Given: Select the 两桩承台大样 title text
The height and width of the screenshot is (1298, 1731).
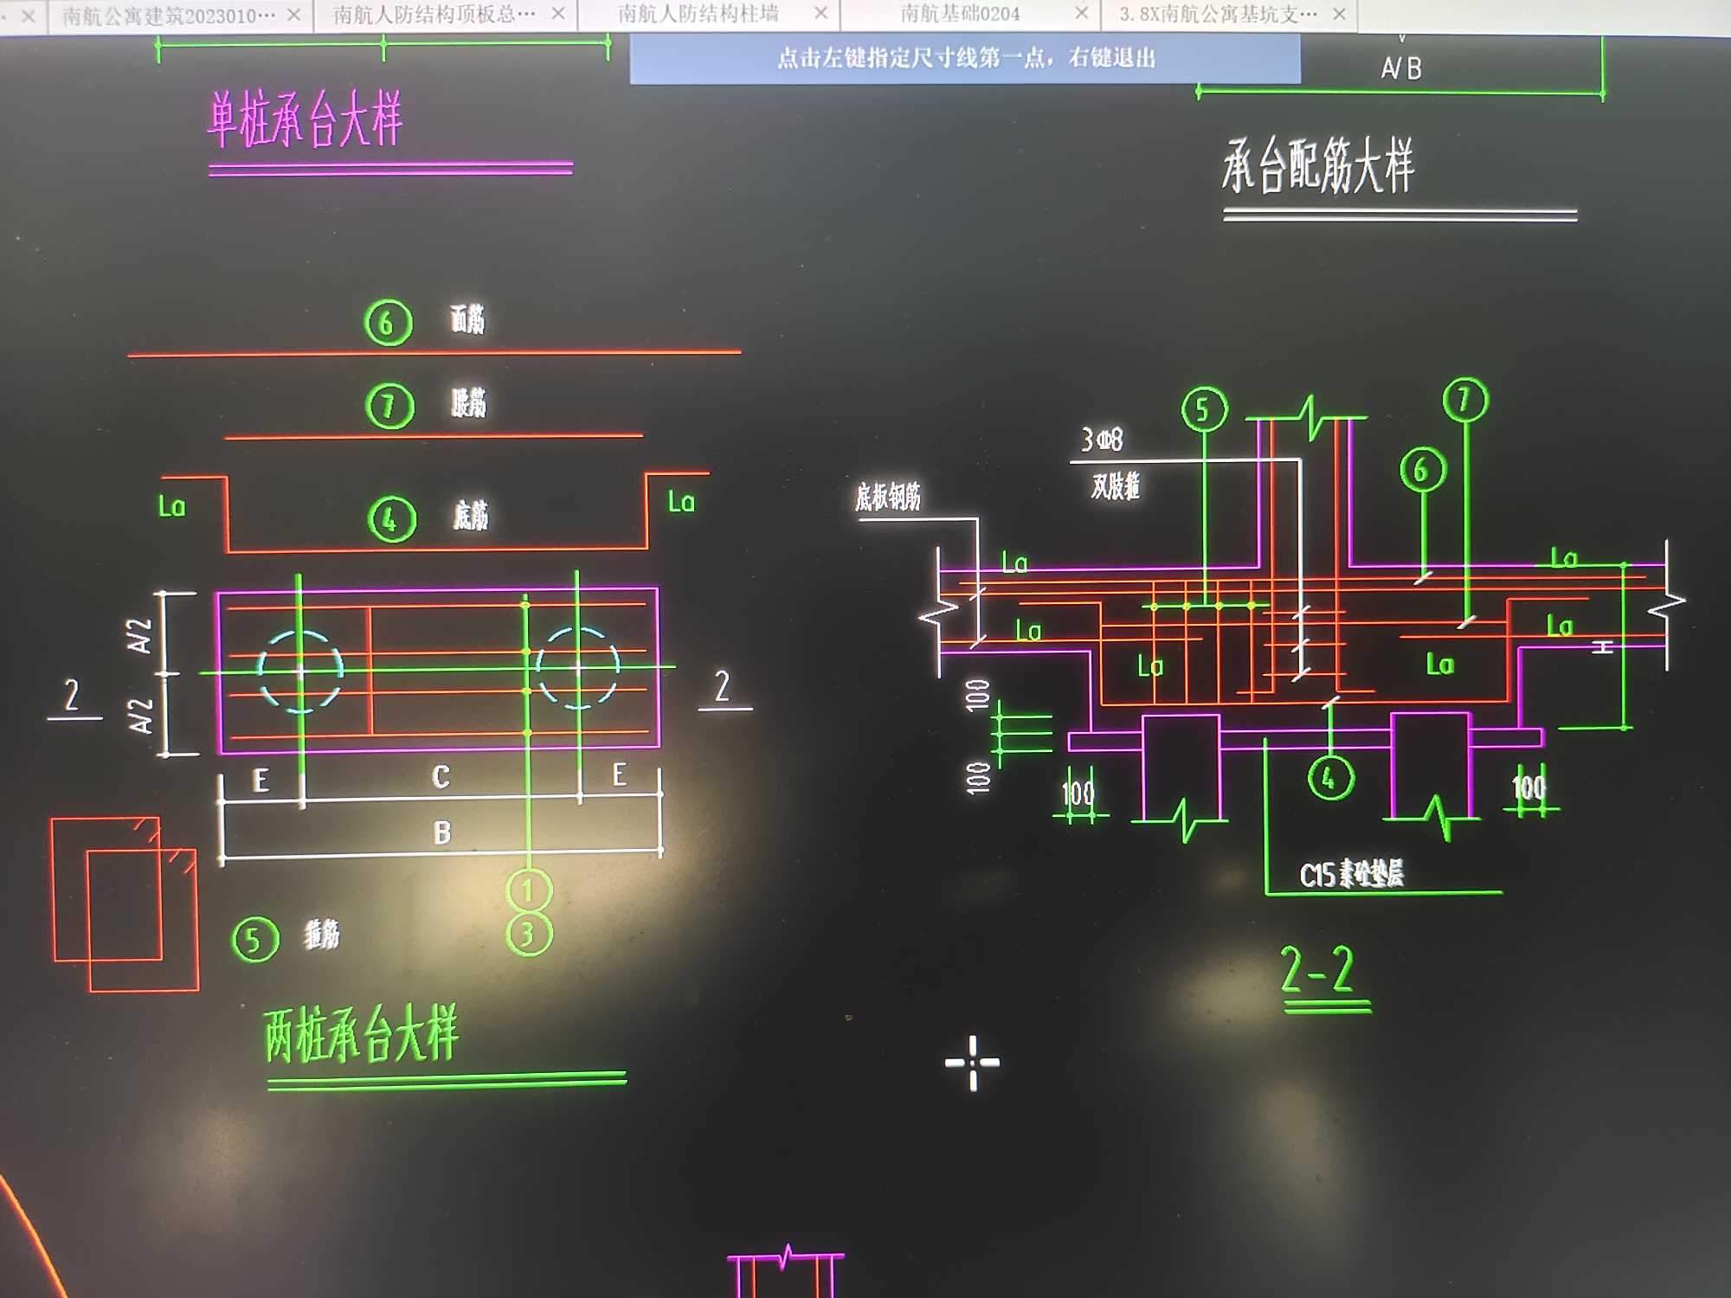Looking at the screenshot, I should pos(361,1033).
